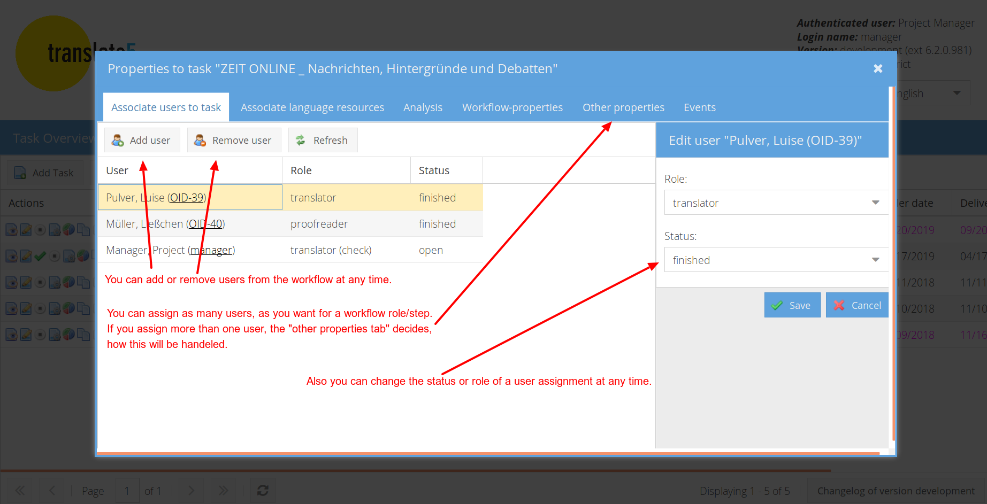The height and width of the screenshot is (504, 987).
Task: Click the open status cell
Action: 447,250
